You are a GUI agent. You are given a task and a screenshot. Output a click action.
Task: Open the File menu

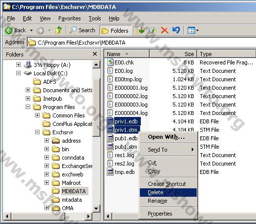coord(11,18)
